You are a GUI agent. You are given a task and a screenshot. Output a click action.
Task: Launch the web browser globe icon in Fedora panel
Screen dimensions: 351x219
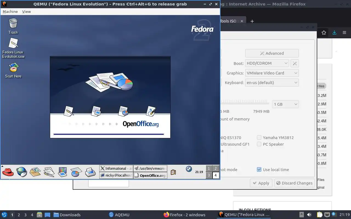click(22, 172)
